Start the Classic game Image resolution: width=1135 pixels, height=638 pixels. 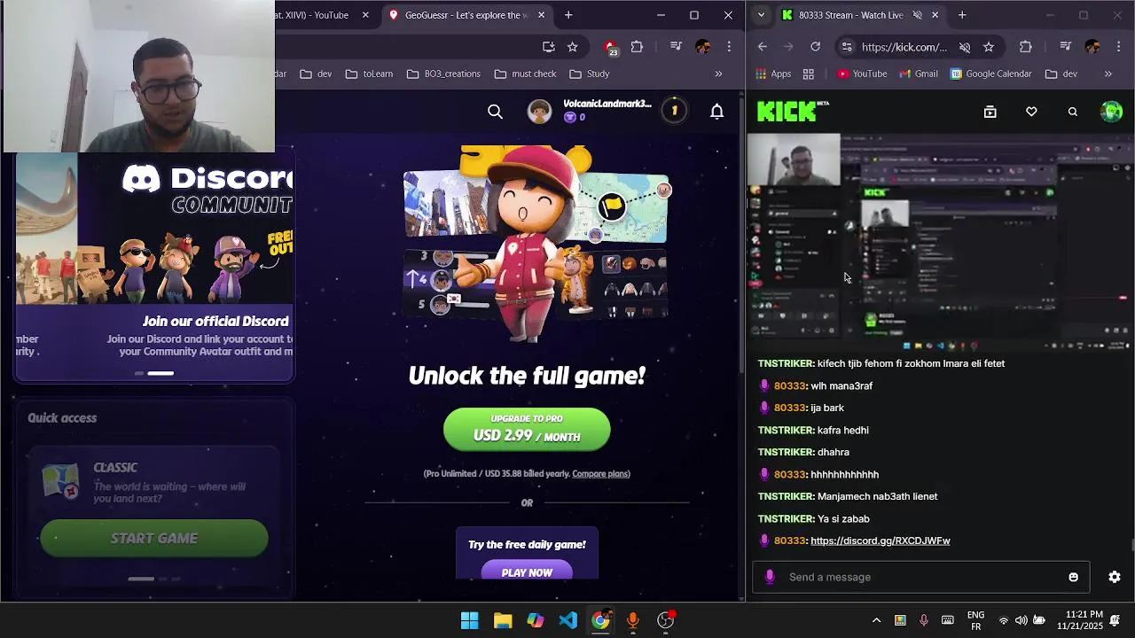pyautogui.click(x=154, y=539)
